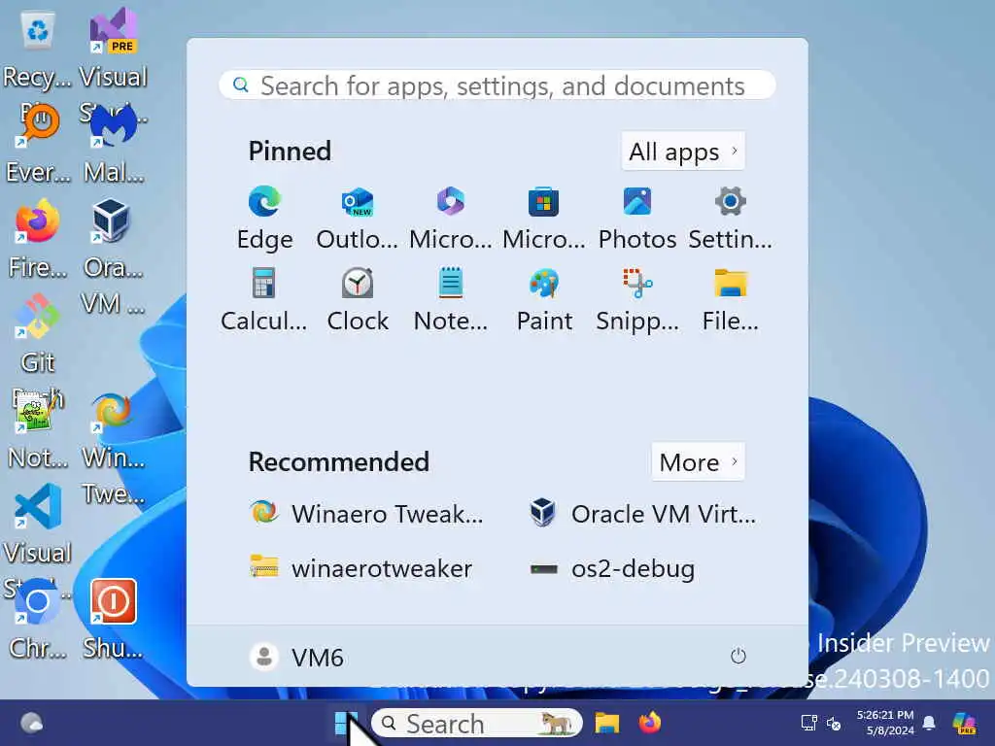
Task: Open File Explorer pinned tile
Action: [731, 299]
